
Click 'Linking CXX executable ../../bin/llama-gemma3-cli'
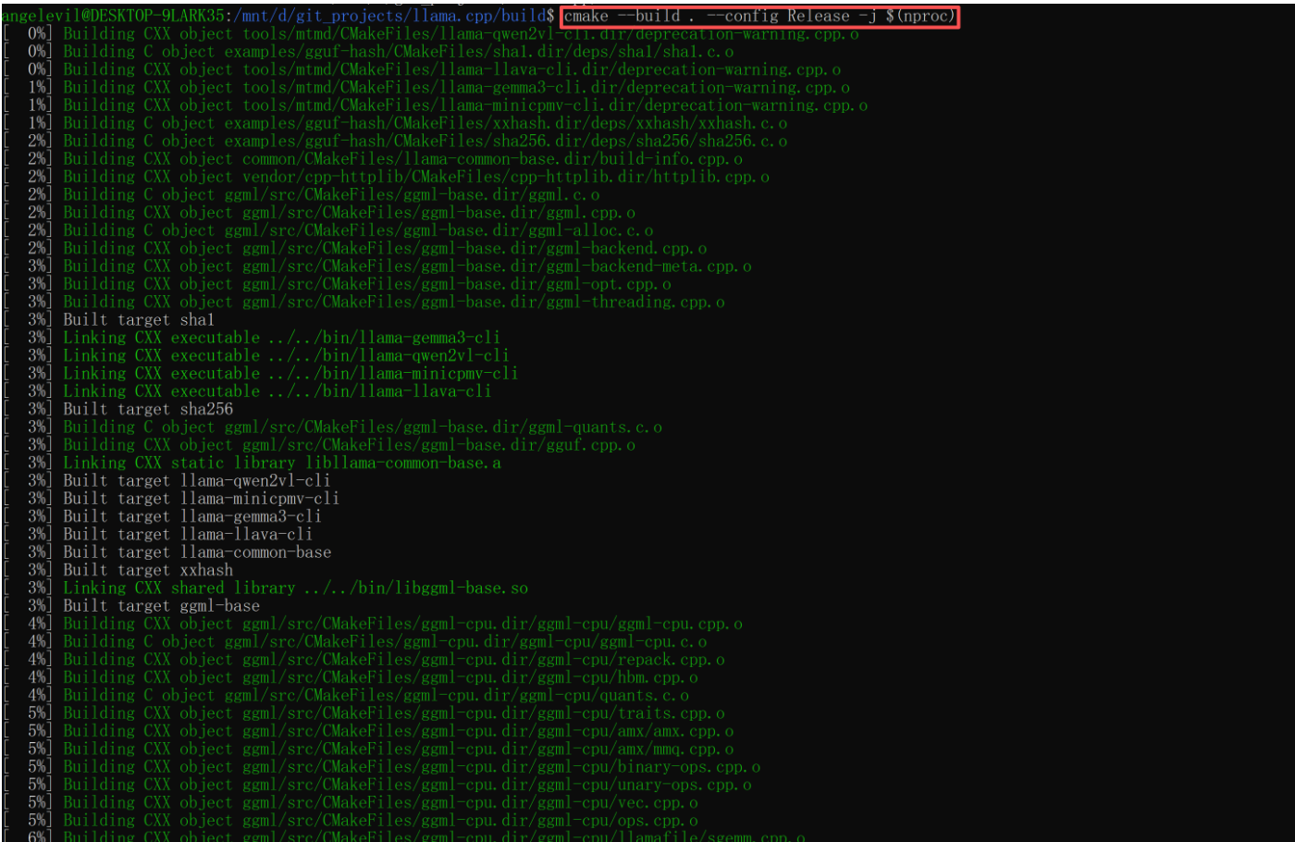[252, 338]
